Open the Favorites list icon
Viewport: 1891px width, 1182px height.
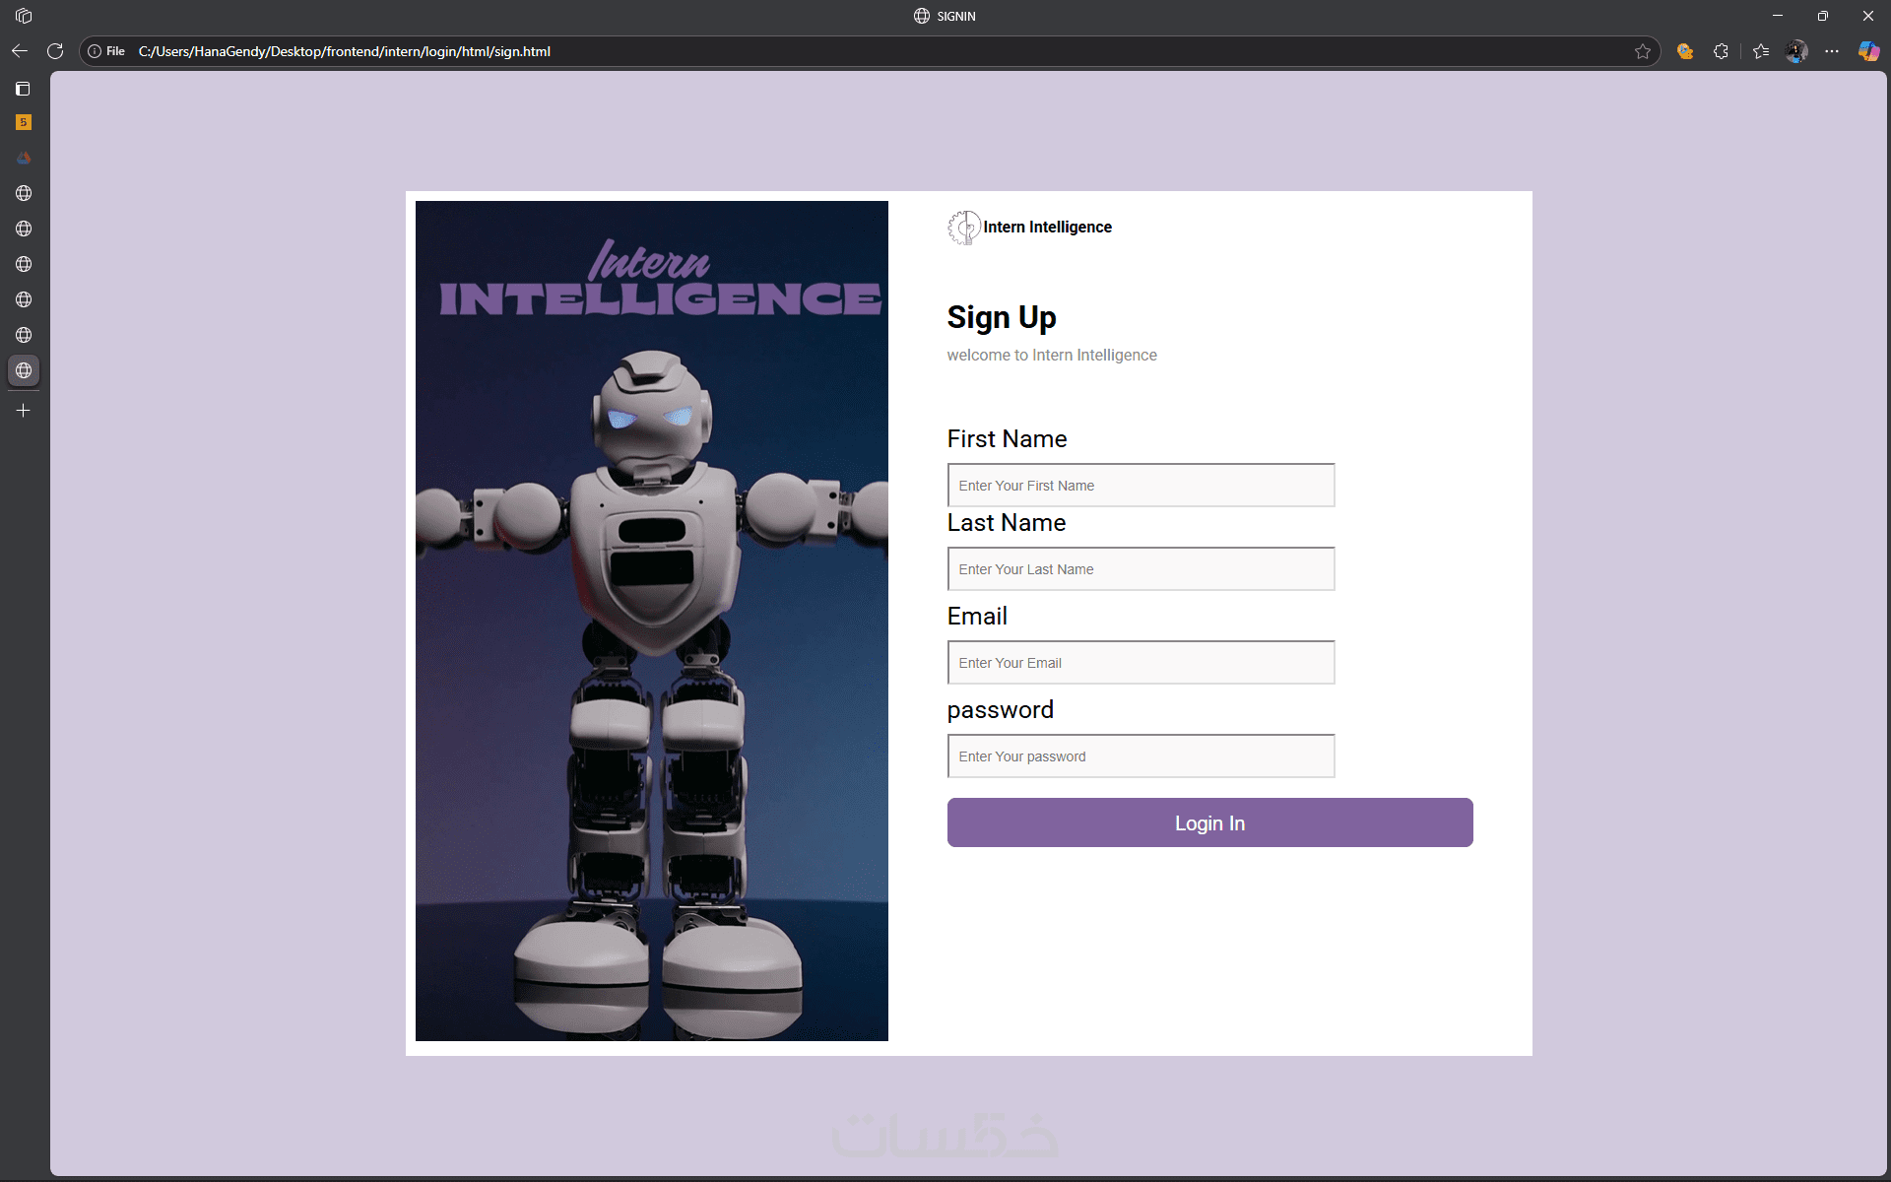point(1761,51)
